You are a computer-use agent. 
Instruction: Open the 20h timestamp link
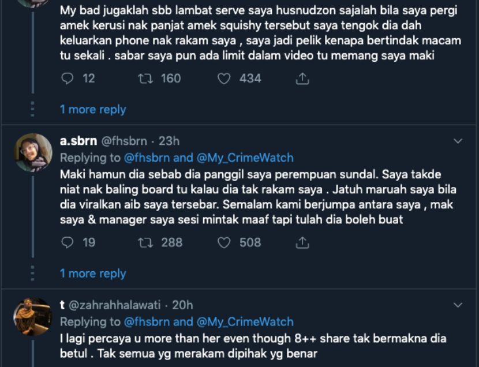182,305
